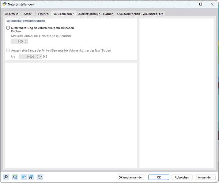Enable Netzverdichtung an Volumenkörpern checkbox
This screenshot has width=219, height=183.
coord(8,28)
